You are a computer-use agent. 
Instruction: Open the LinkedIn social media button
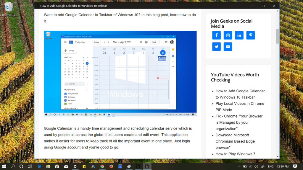point(239,35)
